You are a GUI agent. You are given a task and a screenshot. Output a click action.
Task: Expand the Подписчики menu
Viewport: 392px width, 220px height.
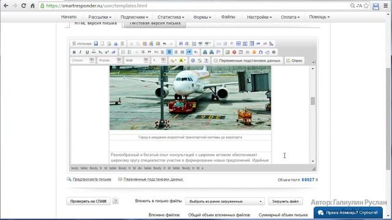pos(134,17)
